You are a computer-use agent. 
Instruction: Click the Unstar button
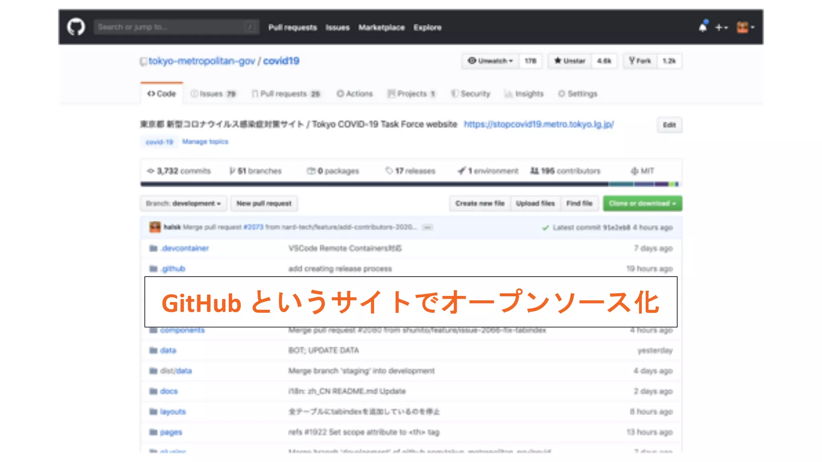570,61
